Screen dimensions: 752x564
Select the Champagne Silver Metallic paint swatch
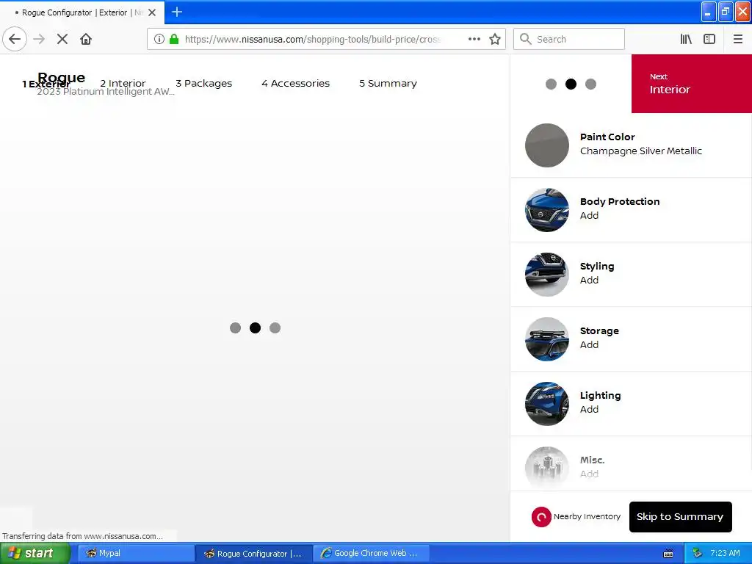546,145
